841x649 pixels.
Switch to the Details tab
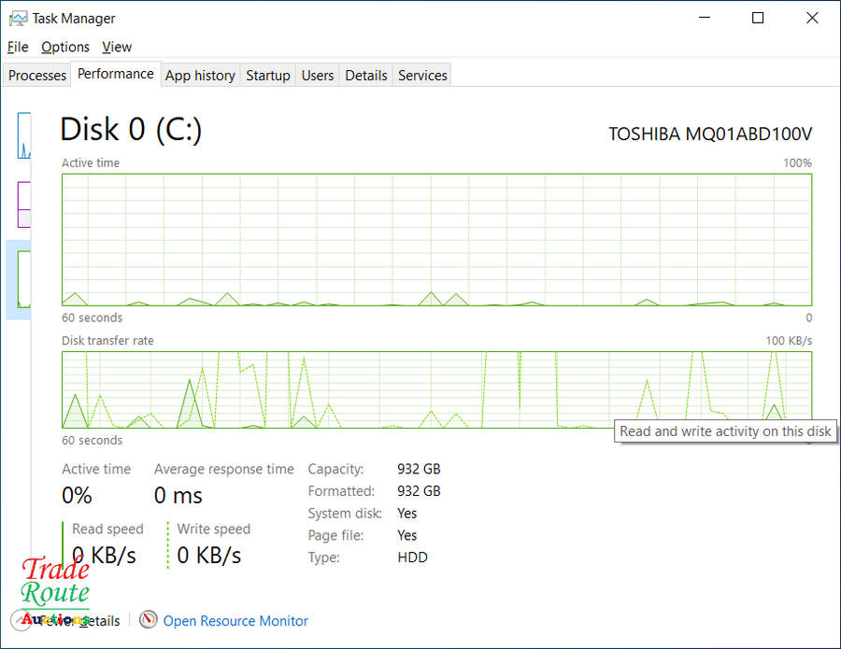(x=366, y=76)
